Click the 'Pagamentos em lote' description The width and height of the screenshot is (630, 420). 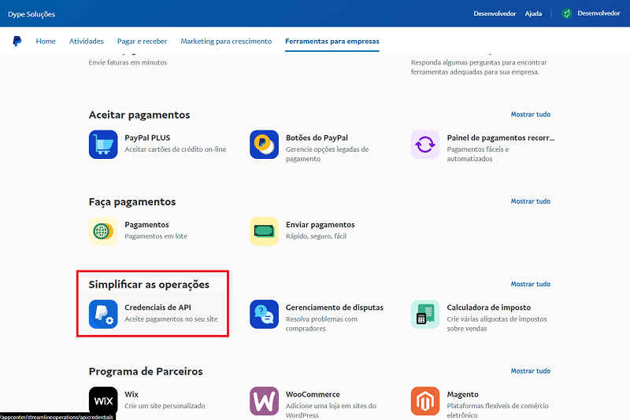coord(156,236)
